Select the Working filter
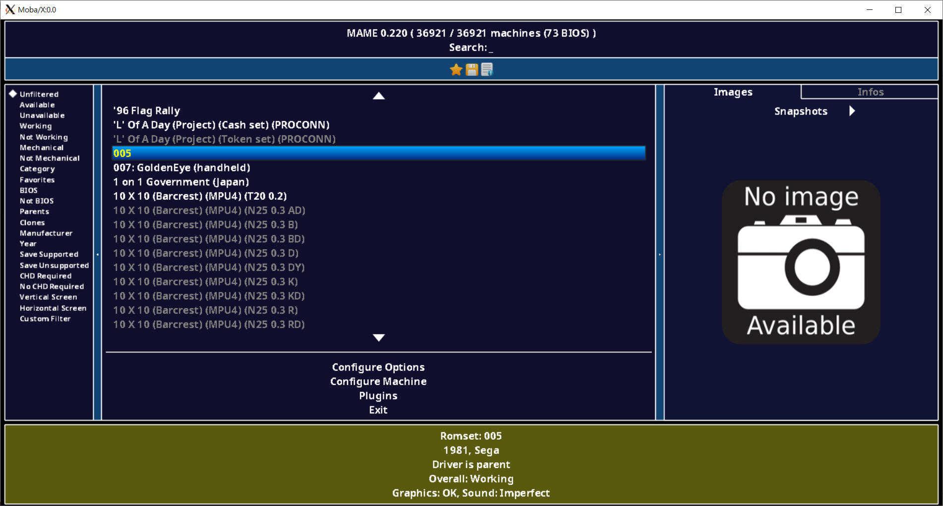Screen dimensions: 943x506 36,126
